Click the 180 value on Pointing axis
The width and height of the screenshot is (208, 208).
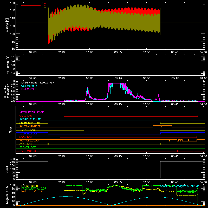point(12,3)
